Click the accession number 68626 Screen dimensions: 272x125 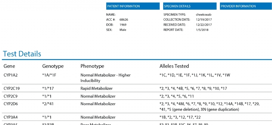[124, 20]
